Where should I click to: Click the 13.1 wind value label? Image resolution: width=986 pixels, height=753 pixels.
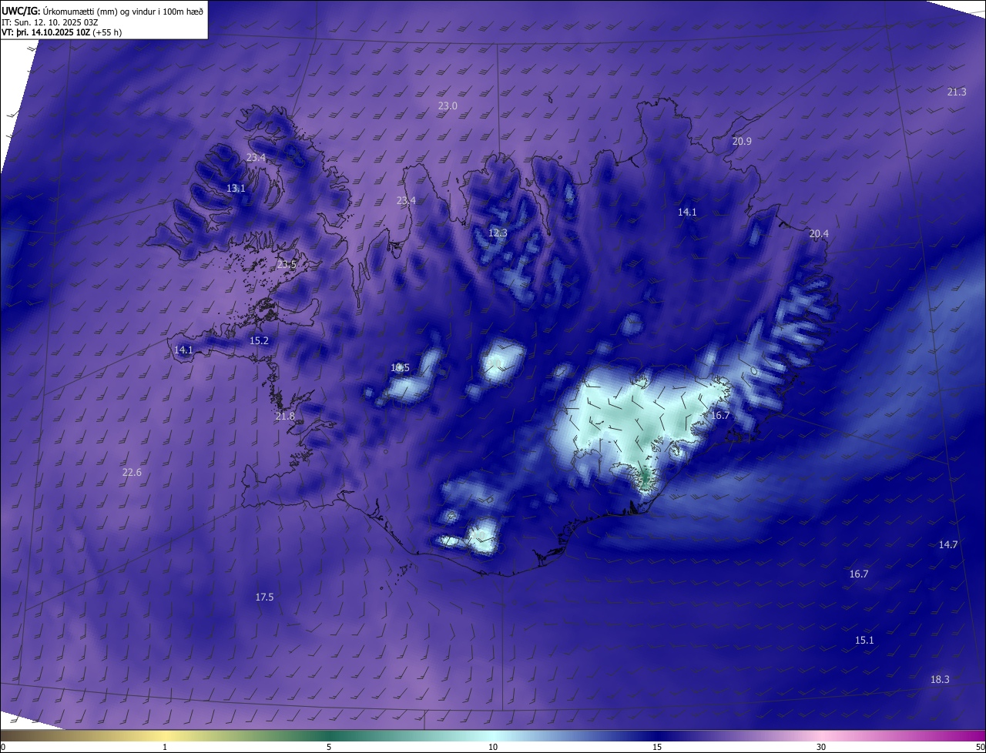pyautogui.click(x=236, y=188)
